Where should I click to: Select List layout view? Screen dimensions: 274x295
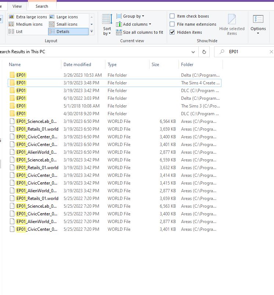click(x=16, y=32)
